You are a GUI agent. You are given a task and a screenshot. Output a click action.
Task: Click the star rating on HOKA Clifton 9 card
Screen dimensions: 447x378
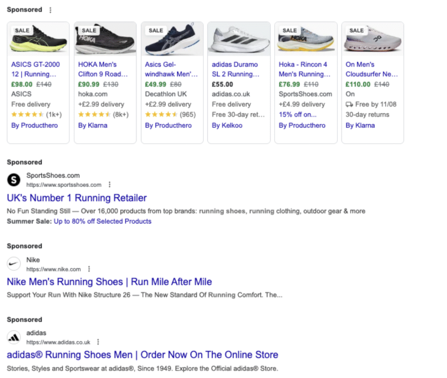tap(94, 114)
